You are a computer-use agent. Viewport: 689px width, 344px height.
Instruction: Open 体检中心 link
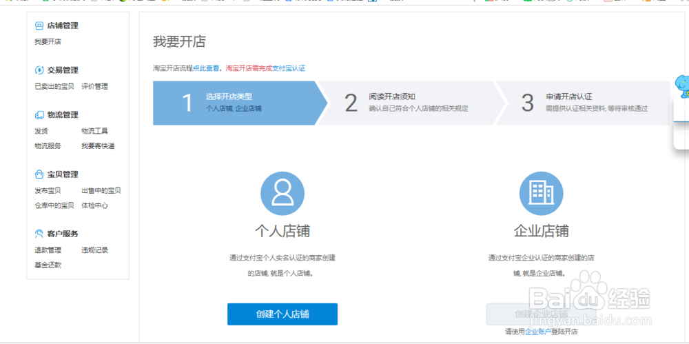pos(94,205)
